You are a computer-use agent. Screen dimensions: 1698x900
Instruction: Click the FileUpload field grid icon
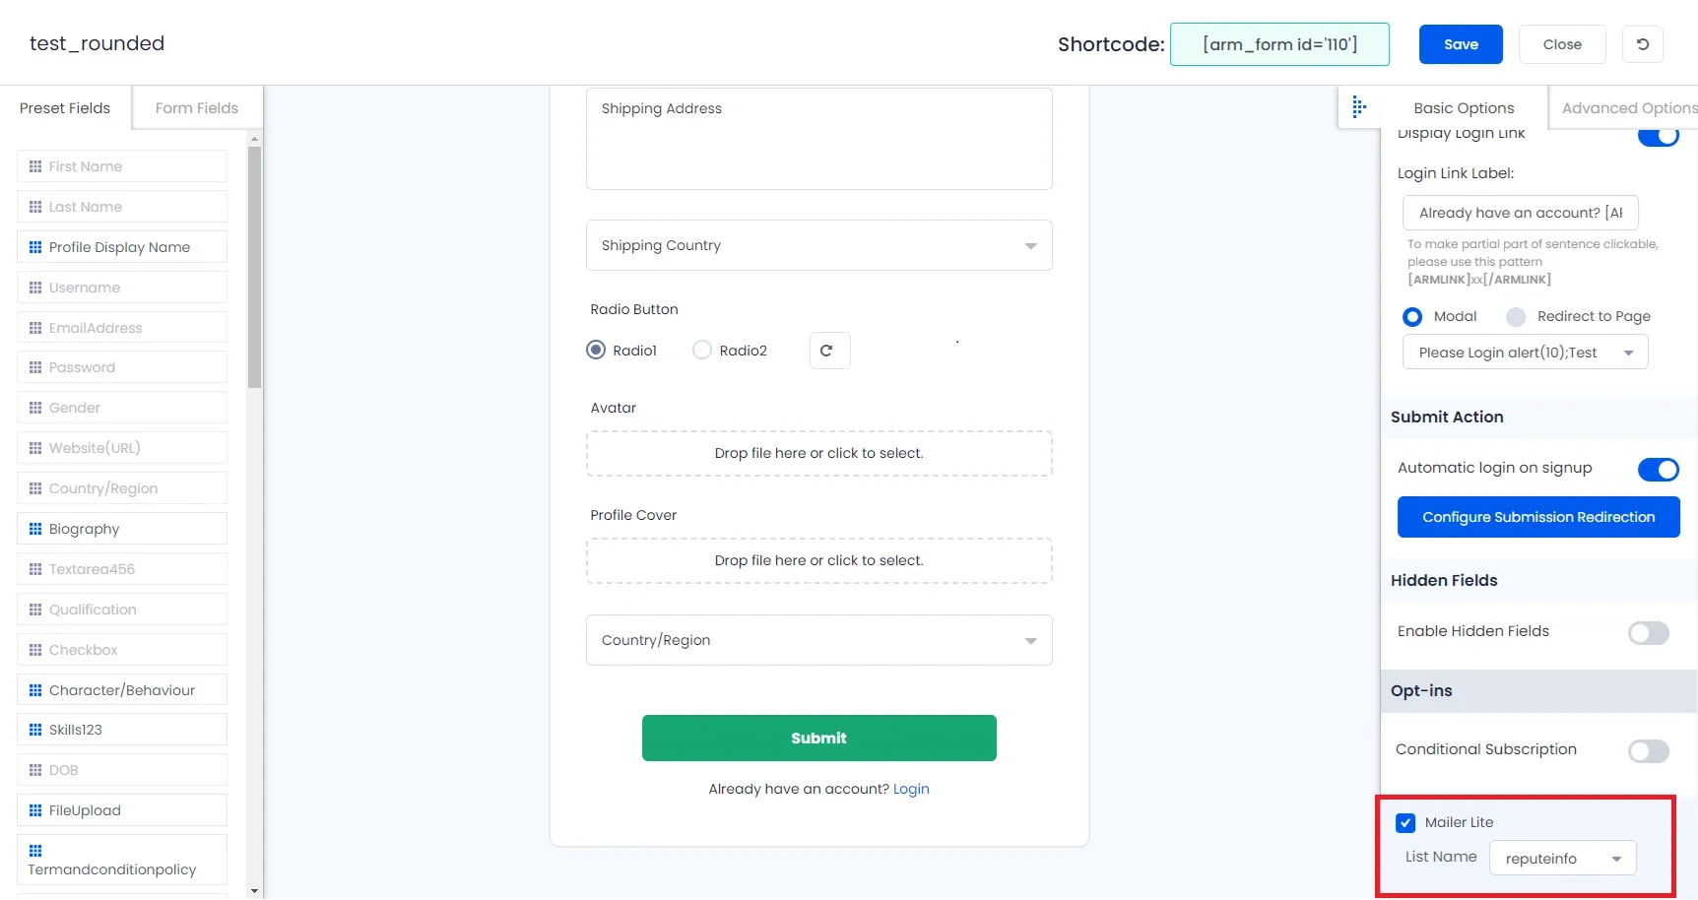[x=35, y=810]
